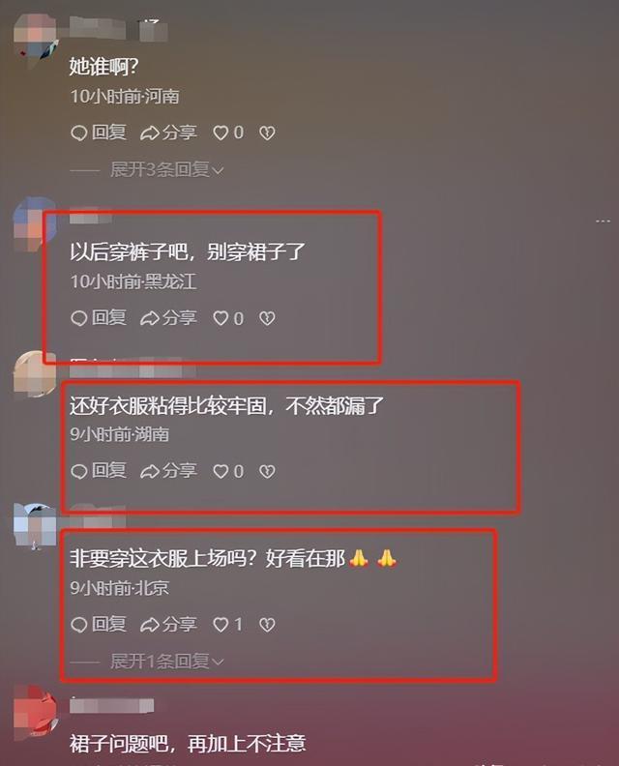The width and height of the screenshot is (619, 766).
Task: Dislike the 她谁啊 comment with broken heart
Action: click(x=267, y=133)
